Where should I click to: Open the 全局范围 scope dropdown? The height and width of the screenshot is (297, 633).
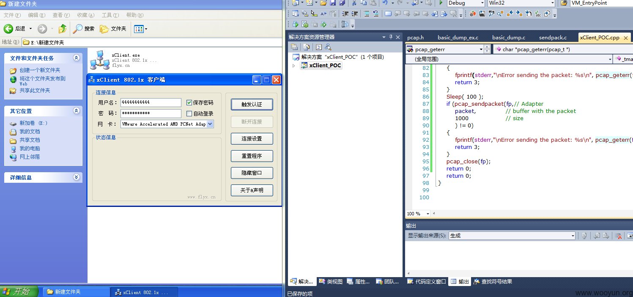pos(609,59)
